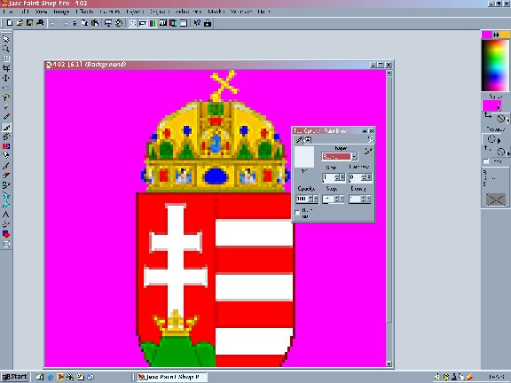Expand the foreground style flyout arrow
Screen dimensions: 511x383
pyautogui.click(x=499, y=107)
